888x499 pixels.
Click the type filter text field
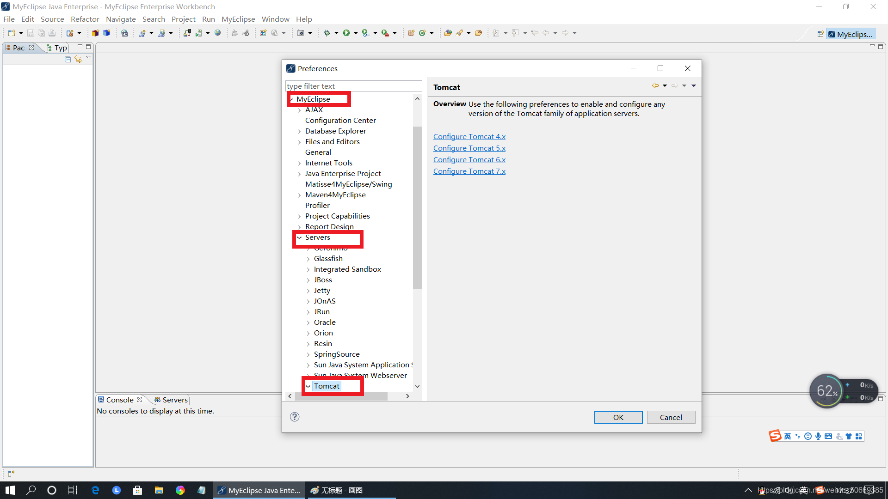354,86
